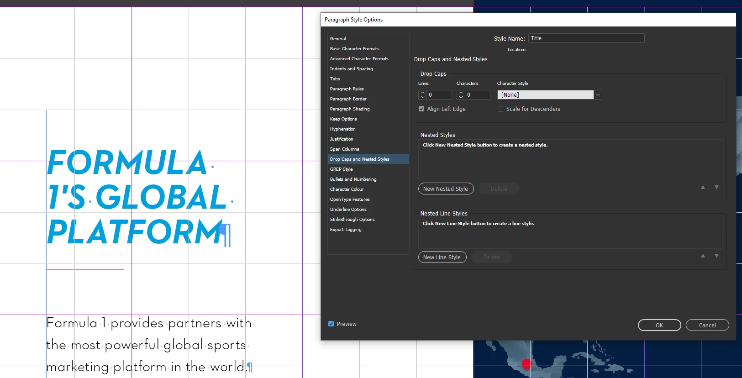Select Paragraph Shading category
The image size is (742, 378).
(x=368, y=109)
